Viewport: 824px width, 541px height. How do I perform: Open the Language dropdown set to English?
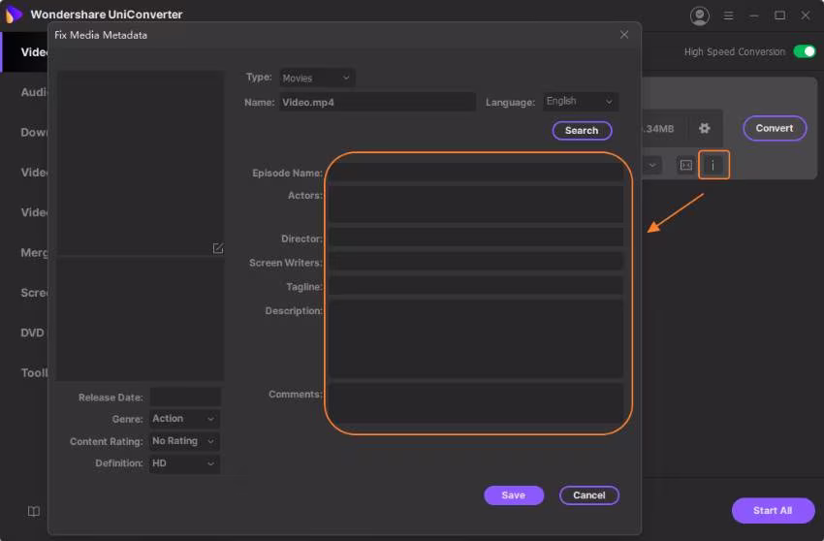[x=580, y=101]
